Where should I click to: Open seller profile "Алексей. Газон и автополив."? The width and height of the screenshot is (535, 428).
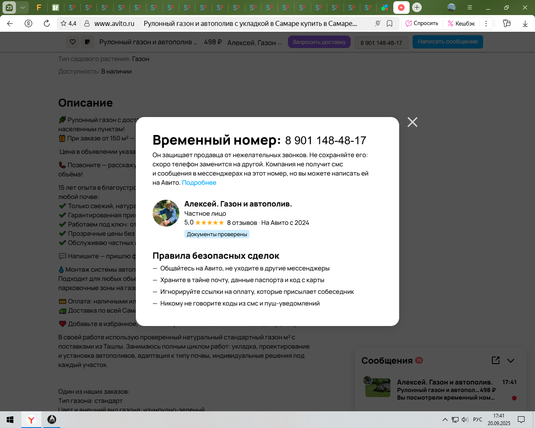click(238, 204)
